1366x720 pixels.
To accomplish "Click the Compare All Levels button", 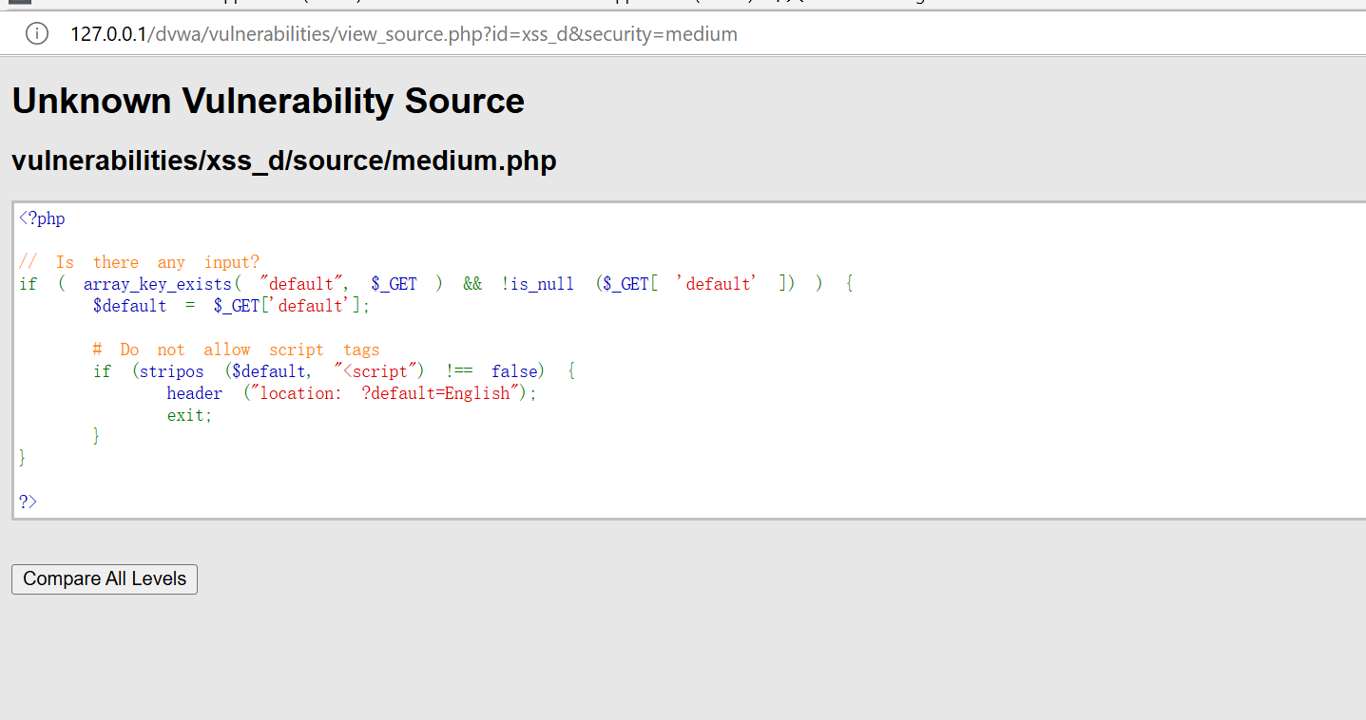I will (x=105, y=578).
